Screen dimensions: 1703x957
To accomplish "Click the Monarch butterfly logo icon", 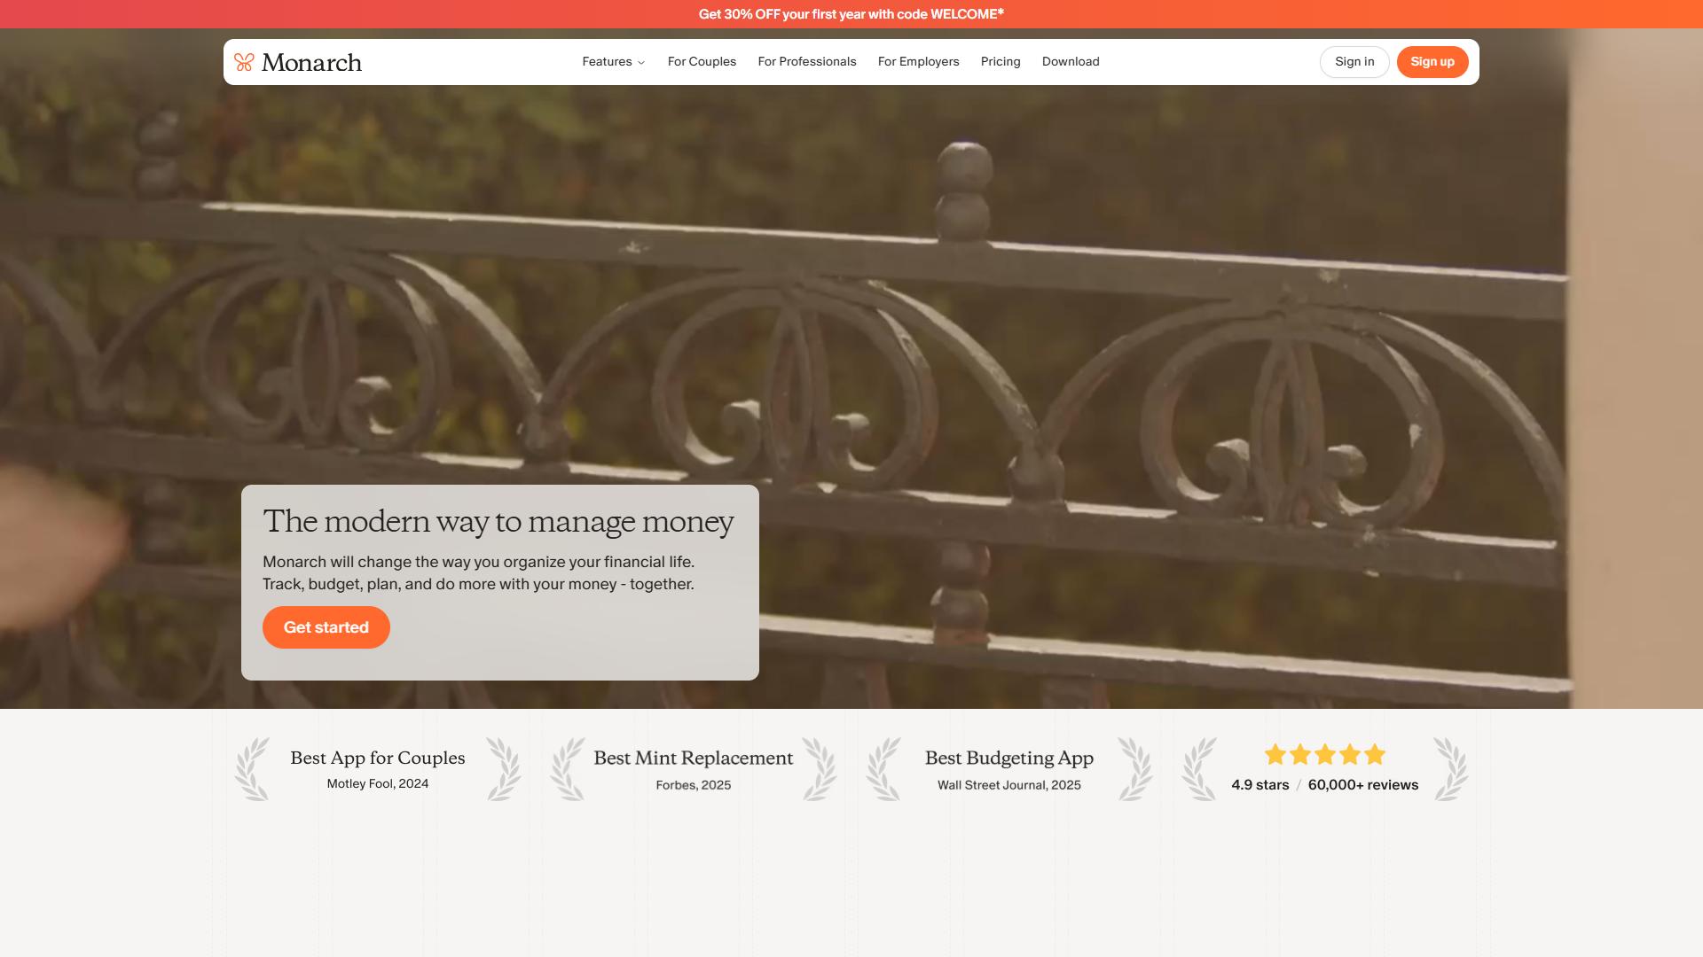I will point(244,62).
